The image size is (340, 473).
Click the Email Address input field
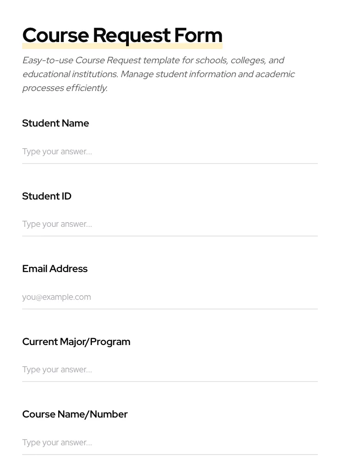coord(170,297)
